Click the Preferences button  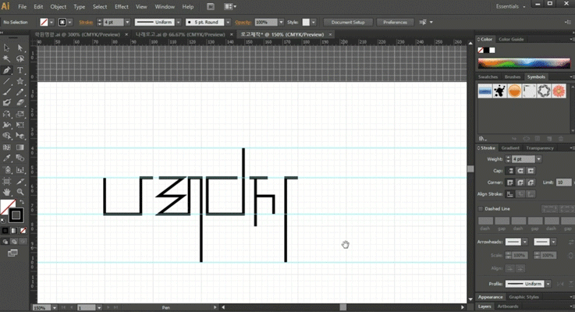point(395,23)
